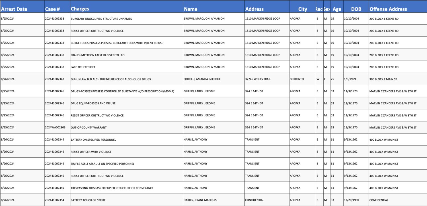This screenshot has width=427, height=206.
Task: Click 200 BLOCK E KEENE RD in the FRAUD-IMPERSON row
Action: [398, 55]
